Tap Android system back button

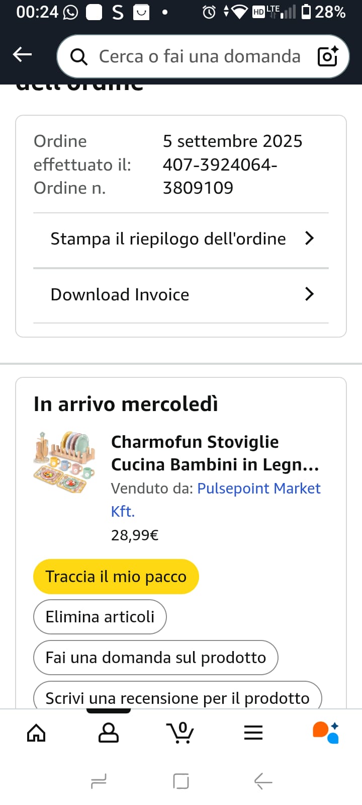click(x=263, y=781)
